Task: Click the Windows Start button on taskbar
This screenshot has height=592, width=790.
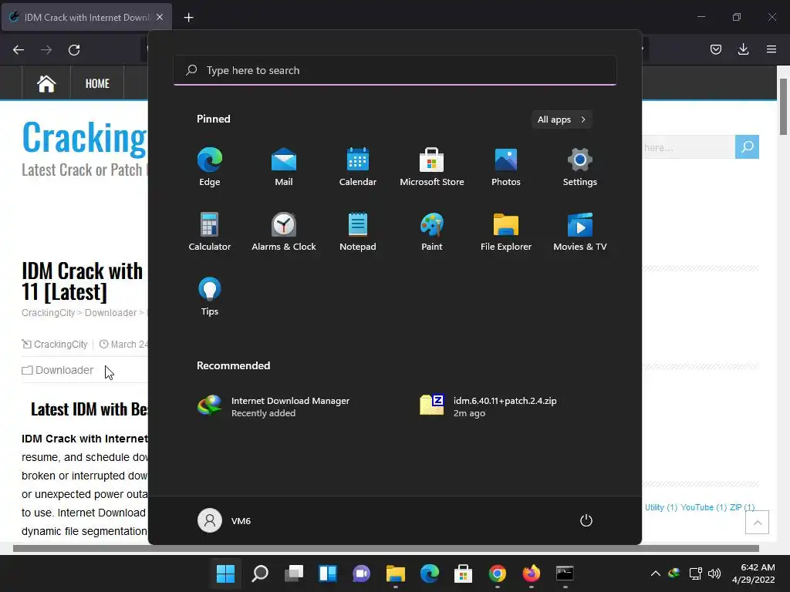Action: pyautogui.click(x=226, y=573)
